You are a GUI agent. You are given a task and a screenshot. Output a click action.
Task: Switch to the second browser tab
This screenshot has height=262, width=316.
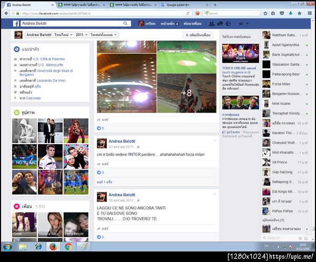pos(82,5)
